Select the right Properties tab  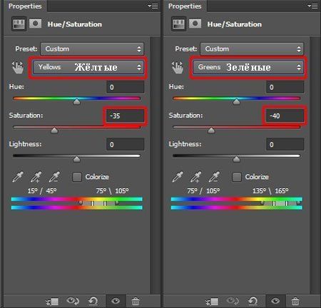click(x=185, y=6)
